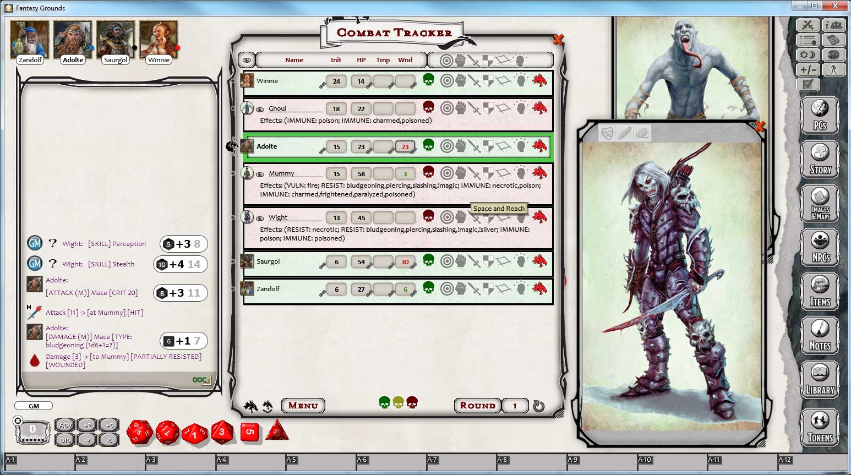The width and height of the screenshot is (851, 475).
Task: Toggle ADV advantage modifier button
Action: 66,425
